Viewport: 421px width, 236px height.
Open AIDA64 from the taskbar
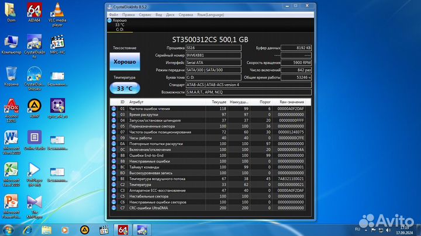point(123,230)
